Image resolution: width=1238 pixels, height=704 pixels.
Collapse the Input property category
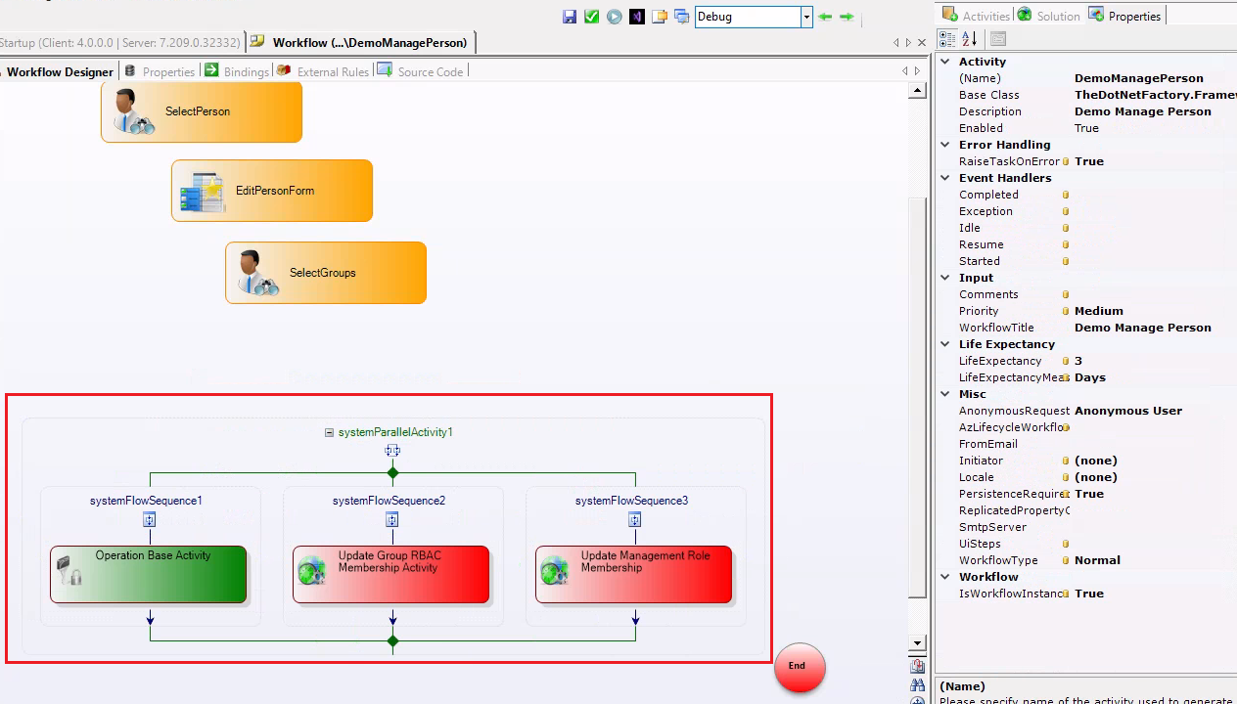tap(945, 278)
